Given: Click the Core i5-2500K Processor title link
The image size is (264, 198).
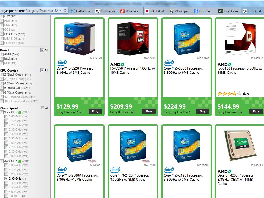Looking at the screenshot, I should coord(77,177).
